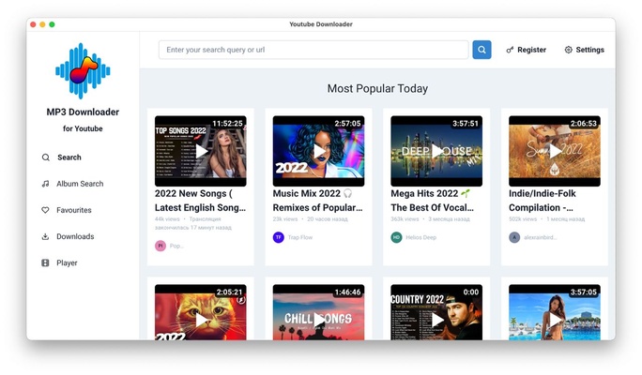Click the 'Most Popular Today' heading

pos(377,88)
